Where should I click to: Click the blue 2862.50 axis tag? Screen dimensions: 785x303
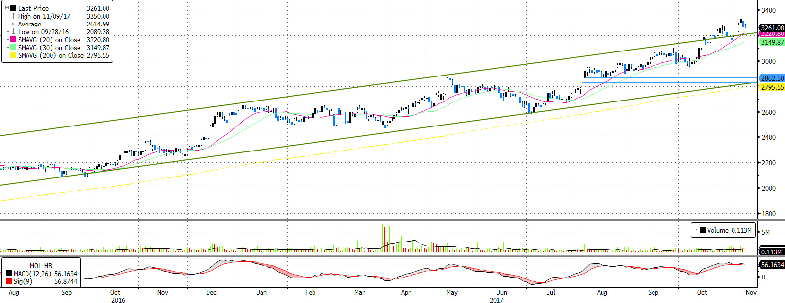(772, 78)
